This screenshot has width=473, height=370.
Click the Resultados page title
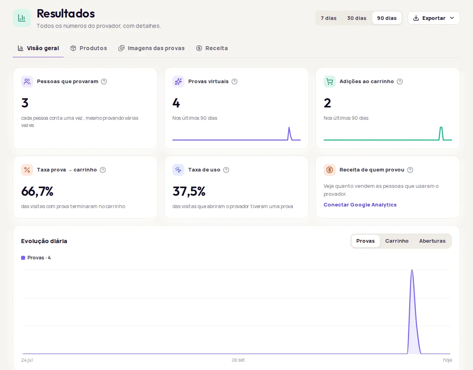click(66, 14)
